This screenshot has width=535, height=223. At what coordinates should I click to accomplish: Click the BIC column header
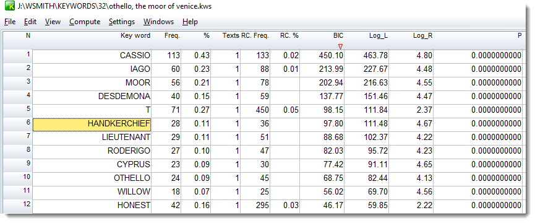click(x=338, y=35)
